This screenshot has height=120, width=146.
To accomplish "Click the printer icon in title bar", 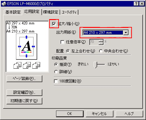I will 4,4.
